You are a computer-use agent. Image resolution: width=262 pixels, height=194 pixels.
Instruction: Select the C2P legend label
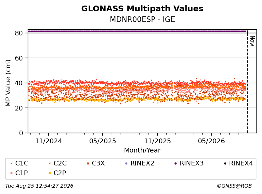[x=60, y=173]
